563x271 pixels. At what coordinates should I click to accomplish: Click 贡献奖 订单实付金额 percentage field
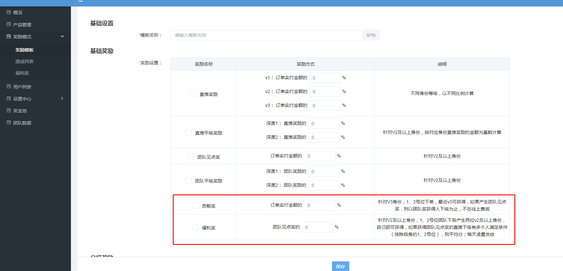pos(319,205)
